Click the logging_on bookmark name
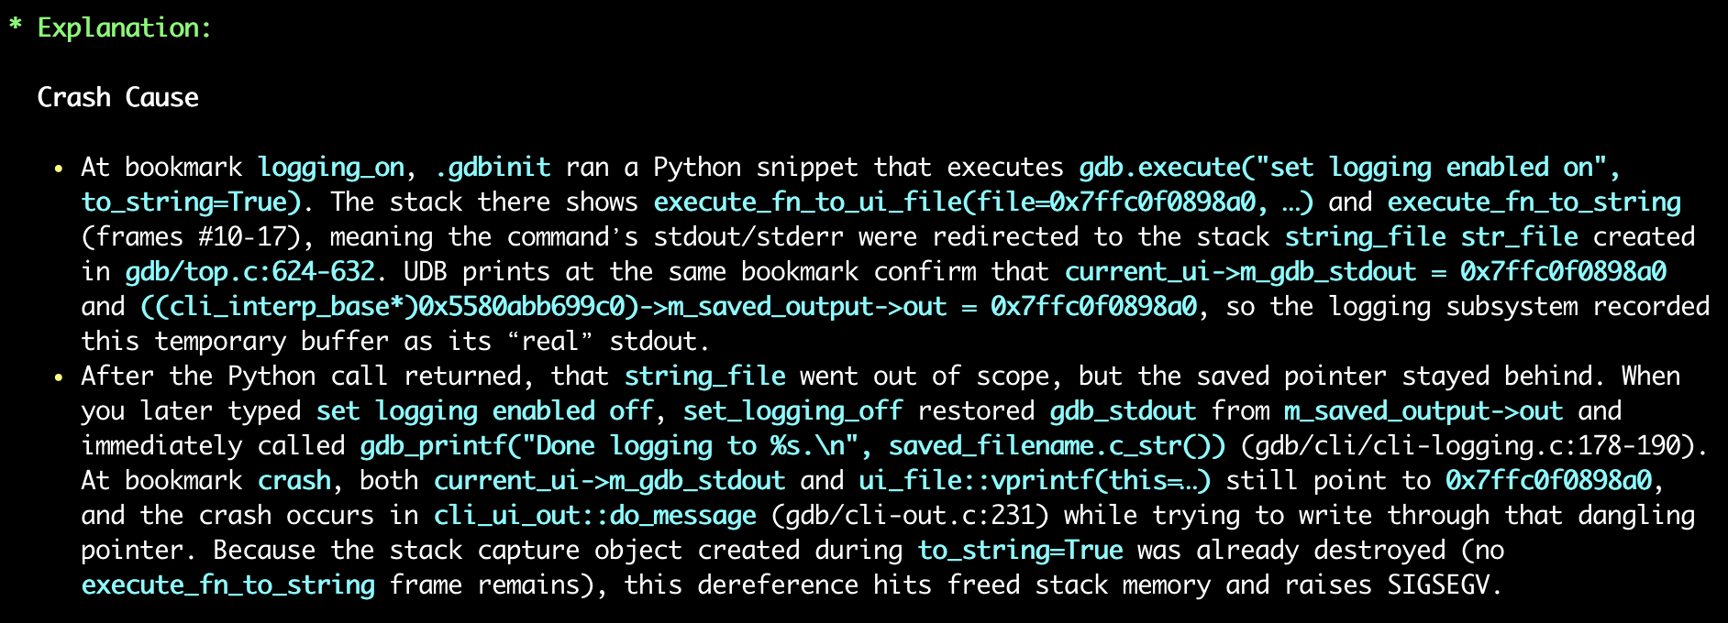The width and height of the screenshot is (1728, 623). pyautogui.click(x=330, y=168)
